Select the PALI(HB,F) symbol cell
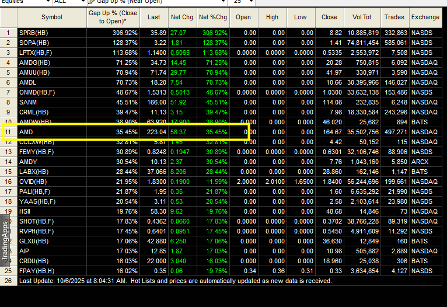 point(52,191)
